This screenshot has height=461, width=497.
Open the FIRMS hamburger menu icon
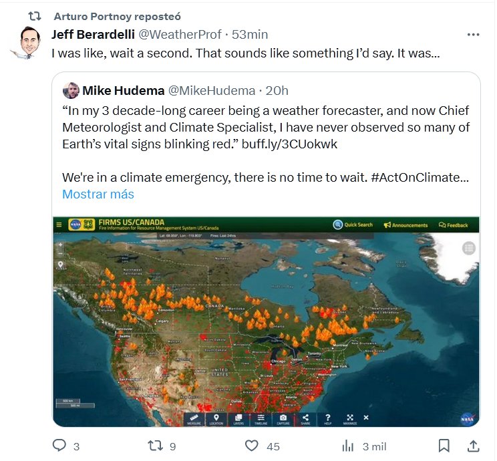[59, 225]
